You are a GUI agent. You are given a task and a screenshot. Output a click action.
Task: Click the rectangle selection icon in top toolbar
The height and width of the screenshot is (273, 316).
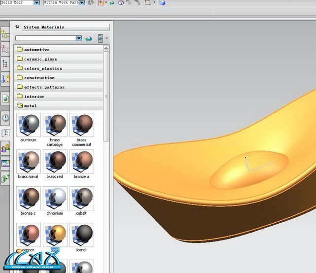point(147,3)
